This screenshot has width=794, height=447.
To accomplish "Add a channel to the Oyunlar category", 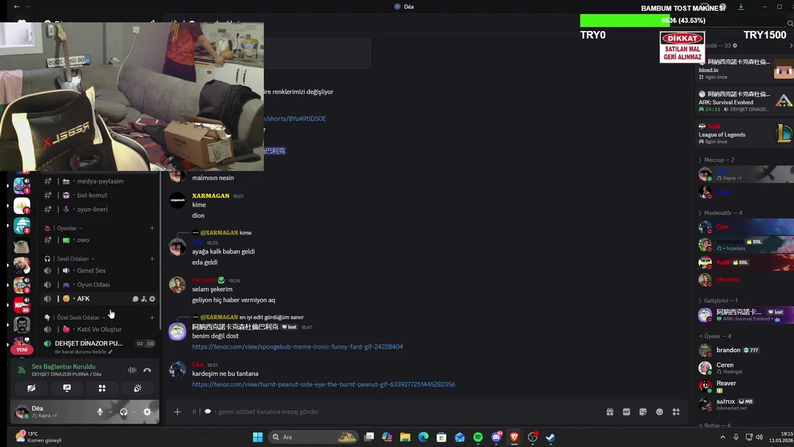I will (x=152, y=228).
